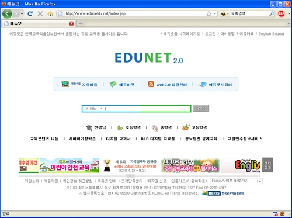Screen dimensions: 292x218
Task: Close the 에듀넷 tab with red X
Action: click(71, 23)
